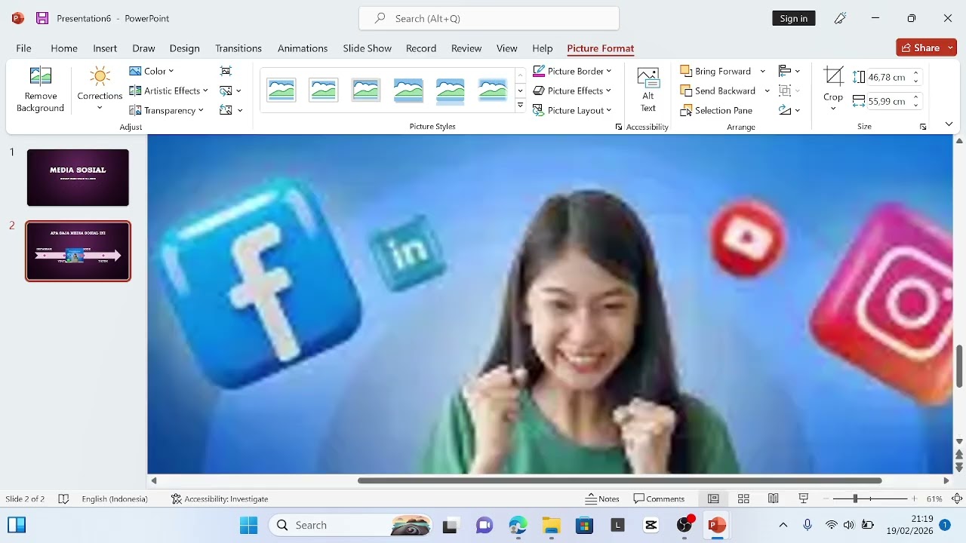Open the Windows Start menu
The height and width of the screenshot is (543, 966).
click(248, 525)
